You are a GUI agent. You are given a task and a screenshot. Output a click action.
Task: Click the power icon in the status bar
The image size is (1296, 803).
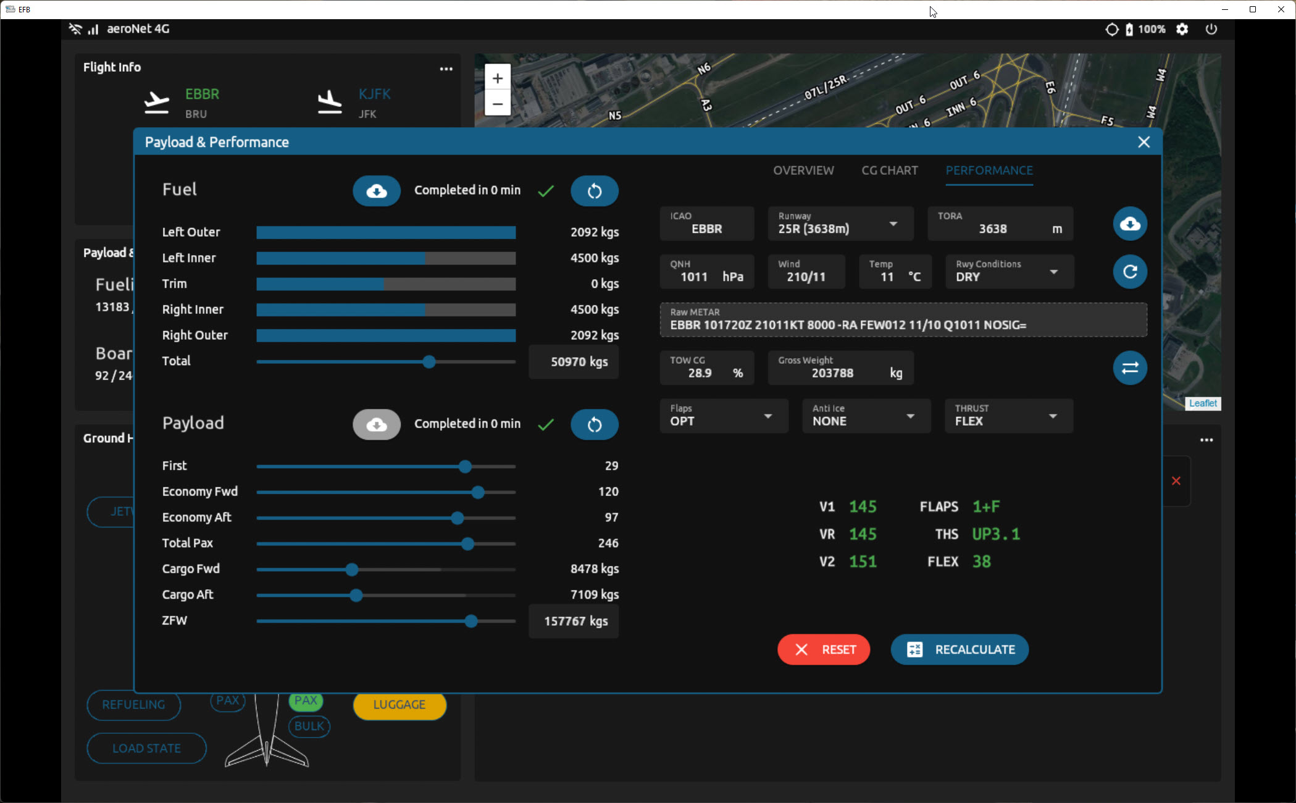tap(1211, 29)
